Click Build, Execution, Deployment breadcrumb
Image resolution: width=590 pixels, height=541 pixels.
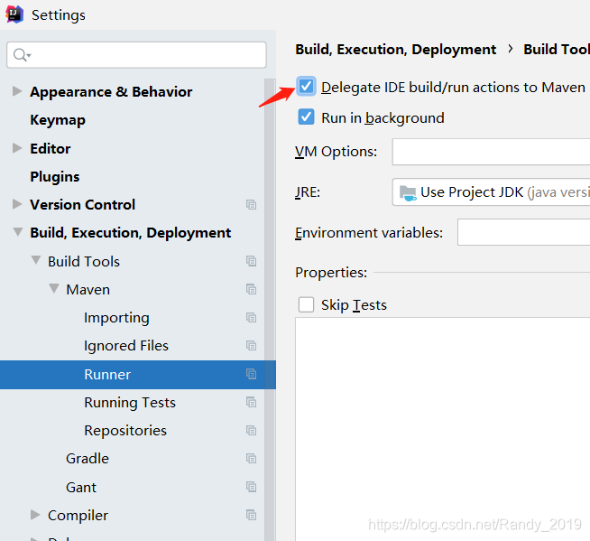pos(395,50)
